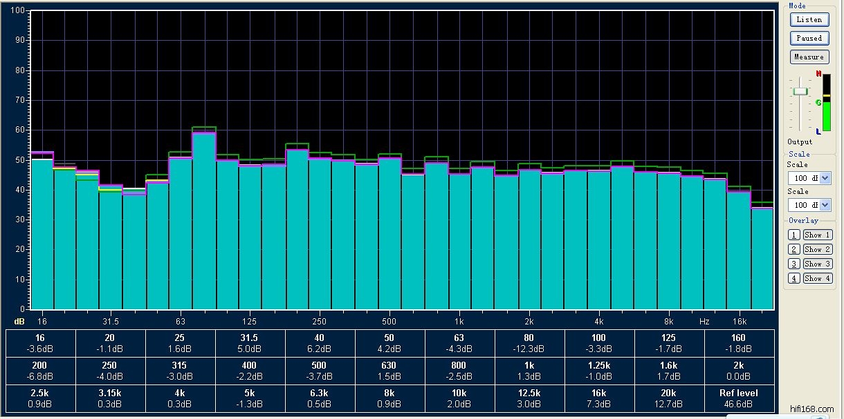The image size is (844, 419).
Task: Toggle Show 3 overlay
Action: (x=817, y=264)
